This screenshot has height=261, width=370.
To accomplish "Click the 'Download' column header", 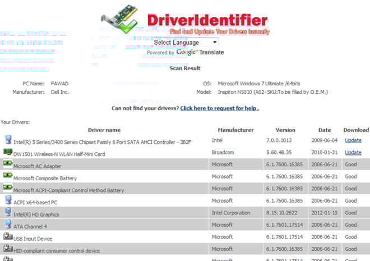I will [356, 130].
